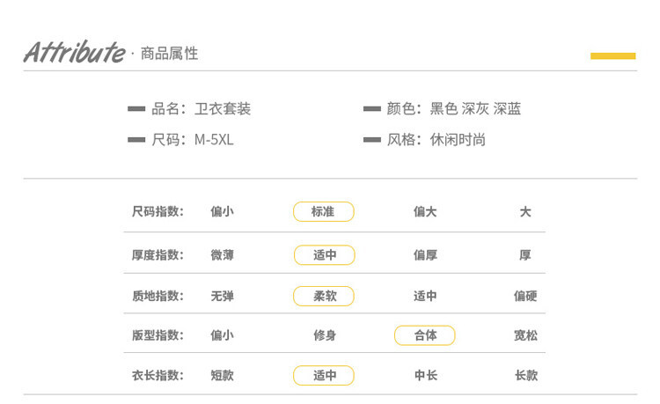Click the gray bullet before 尺码
The height and width of the screenshot is (404, 660).
pos(136,139)
